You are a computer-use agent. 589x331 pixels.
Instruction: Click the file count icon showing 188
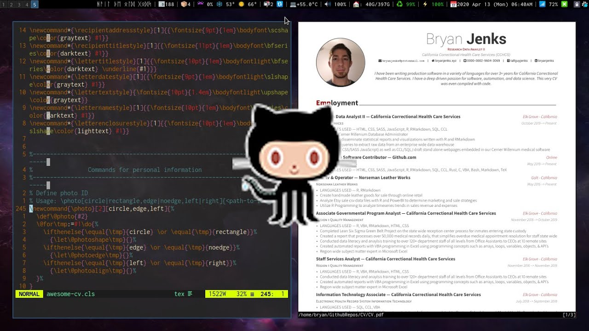pos(162,4)
